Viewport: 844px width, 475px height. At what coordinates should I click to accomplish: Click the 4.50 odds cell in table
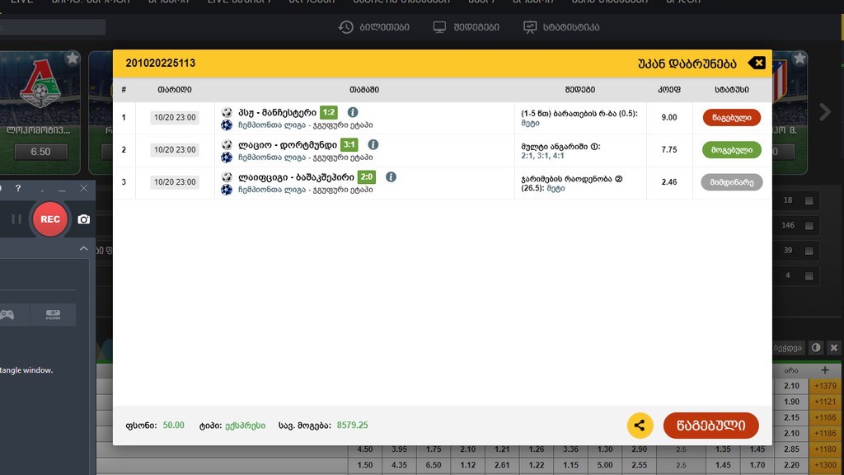tap(365, 449)
